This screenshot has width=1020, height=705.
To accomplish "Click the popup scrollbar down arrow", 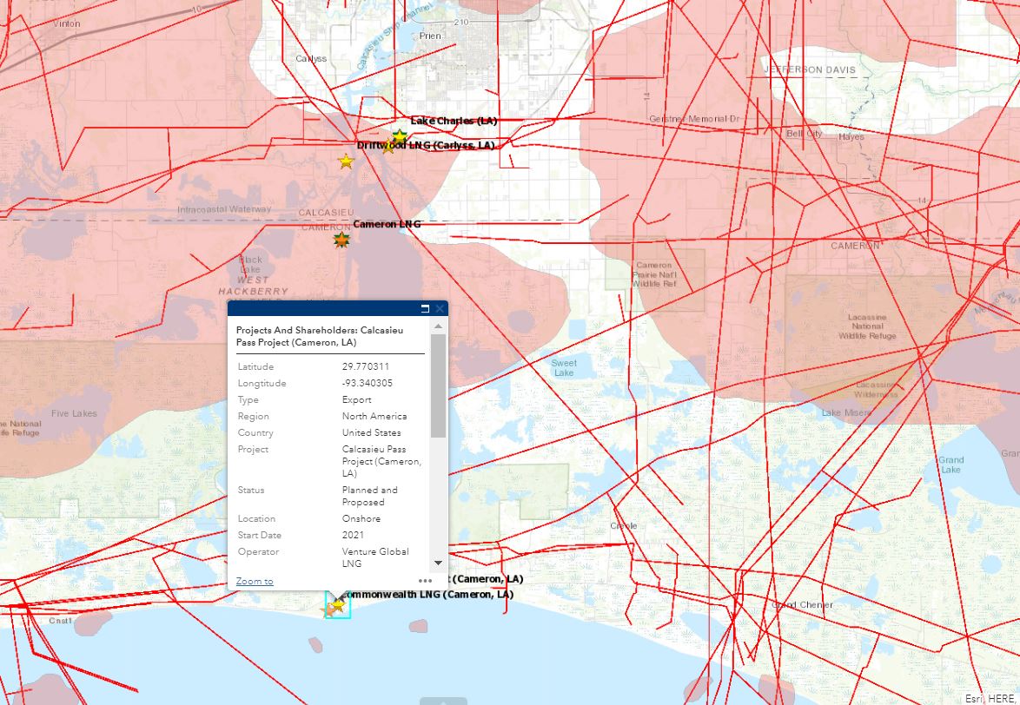I will point(438,563).
